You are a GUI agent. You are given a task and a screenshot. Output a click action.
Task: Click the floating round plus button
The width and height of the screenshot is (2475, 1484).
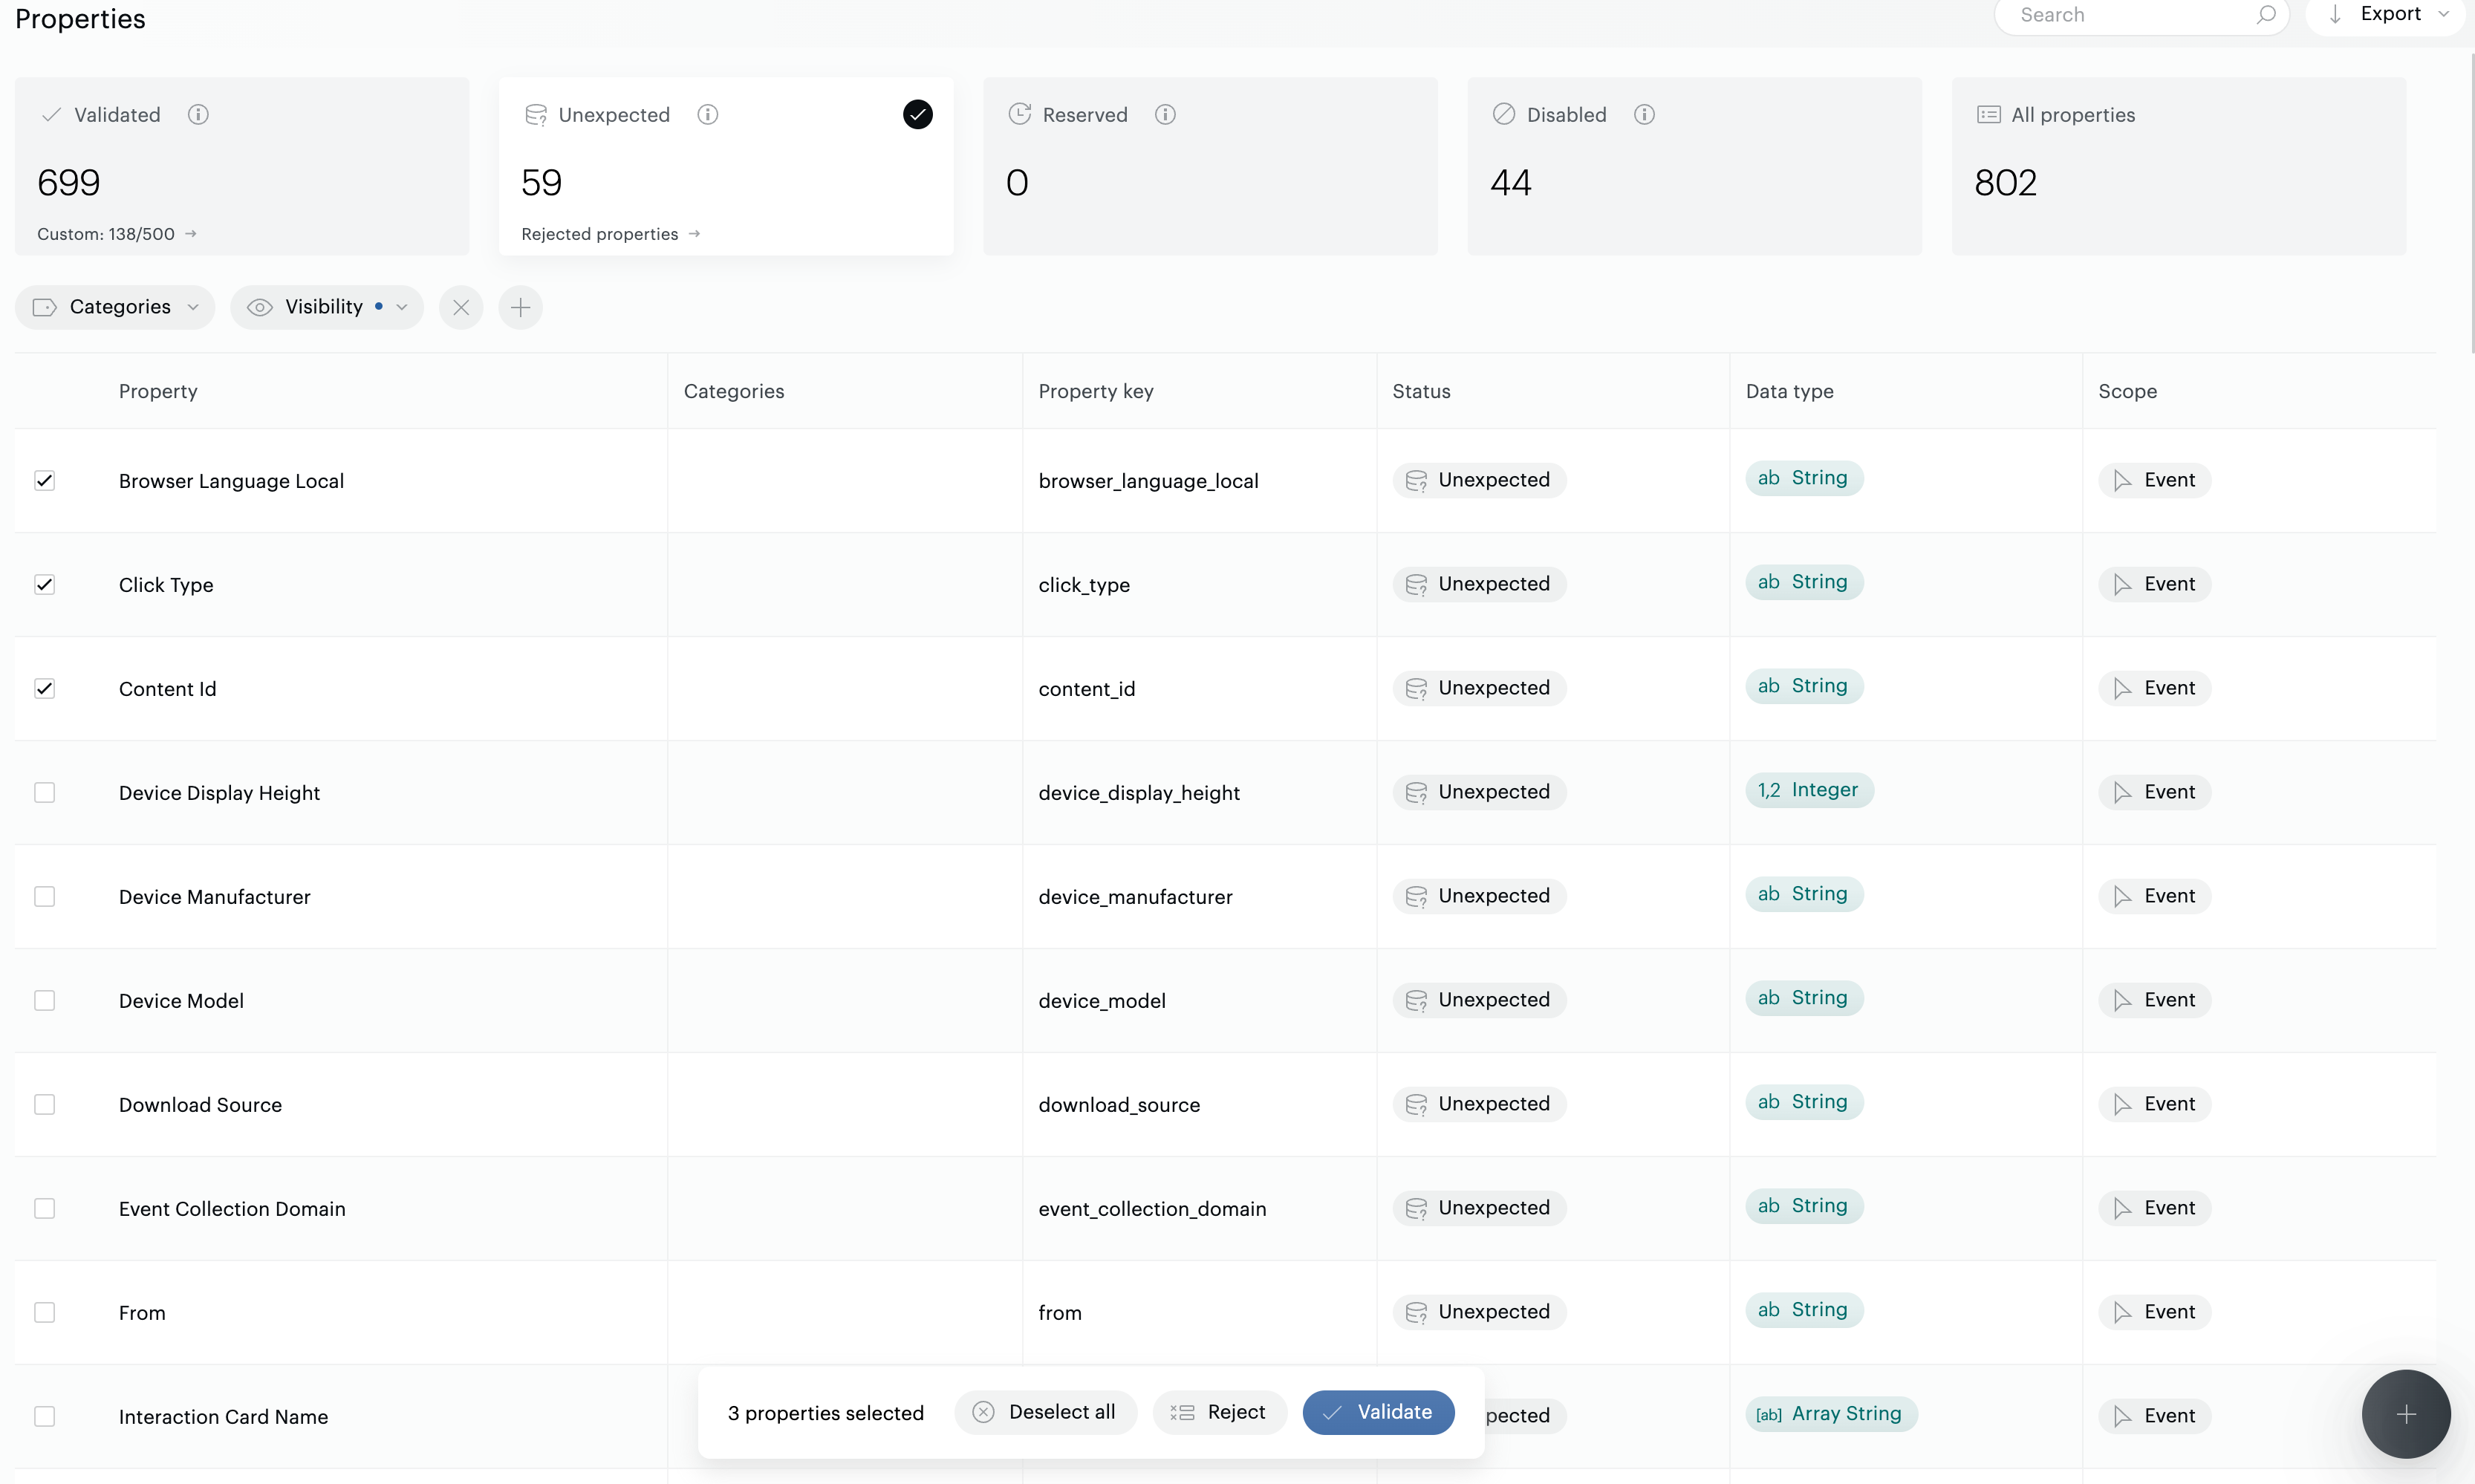pyautogui.click(x=2405, y=1413)
